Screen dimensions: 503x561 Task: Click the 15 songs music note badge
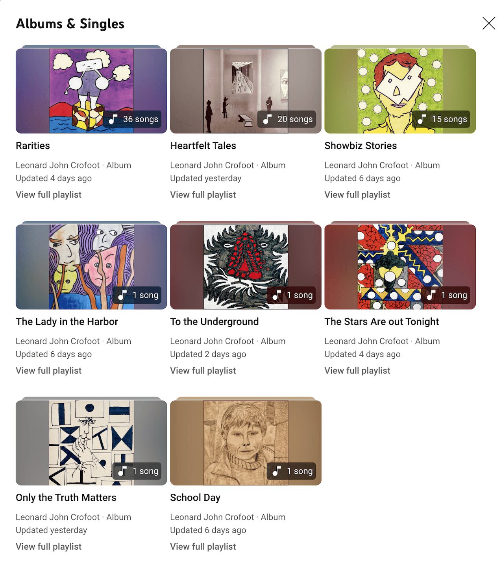pos(442,119)
